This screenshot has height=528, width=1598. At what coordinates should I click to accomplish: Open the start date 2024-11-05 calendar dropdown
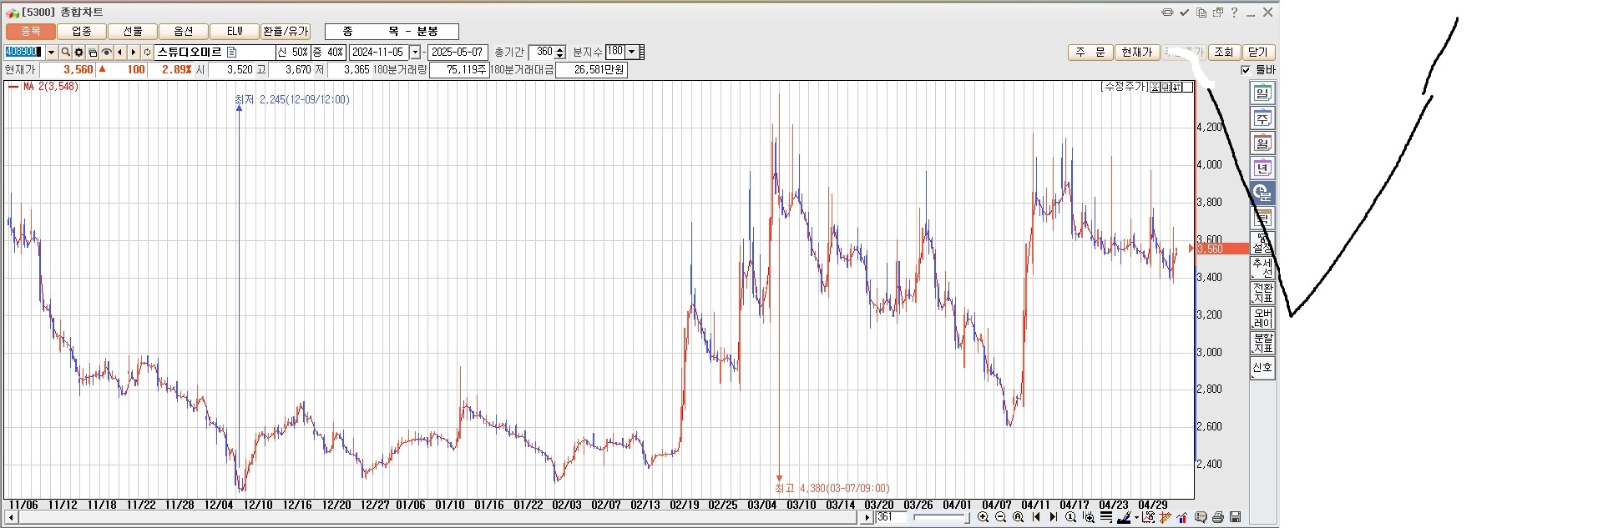(415, 53)
